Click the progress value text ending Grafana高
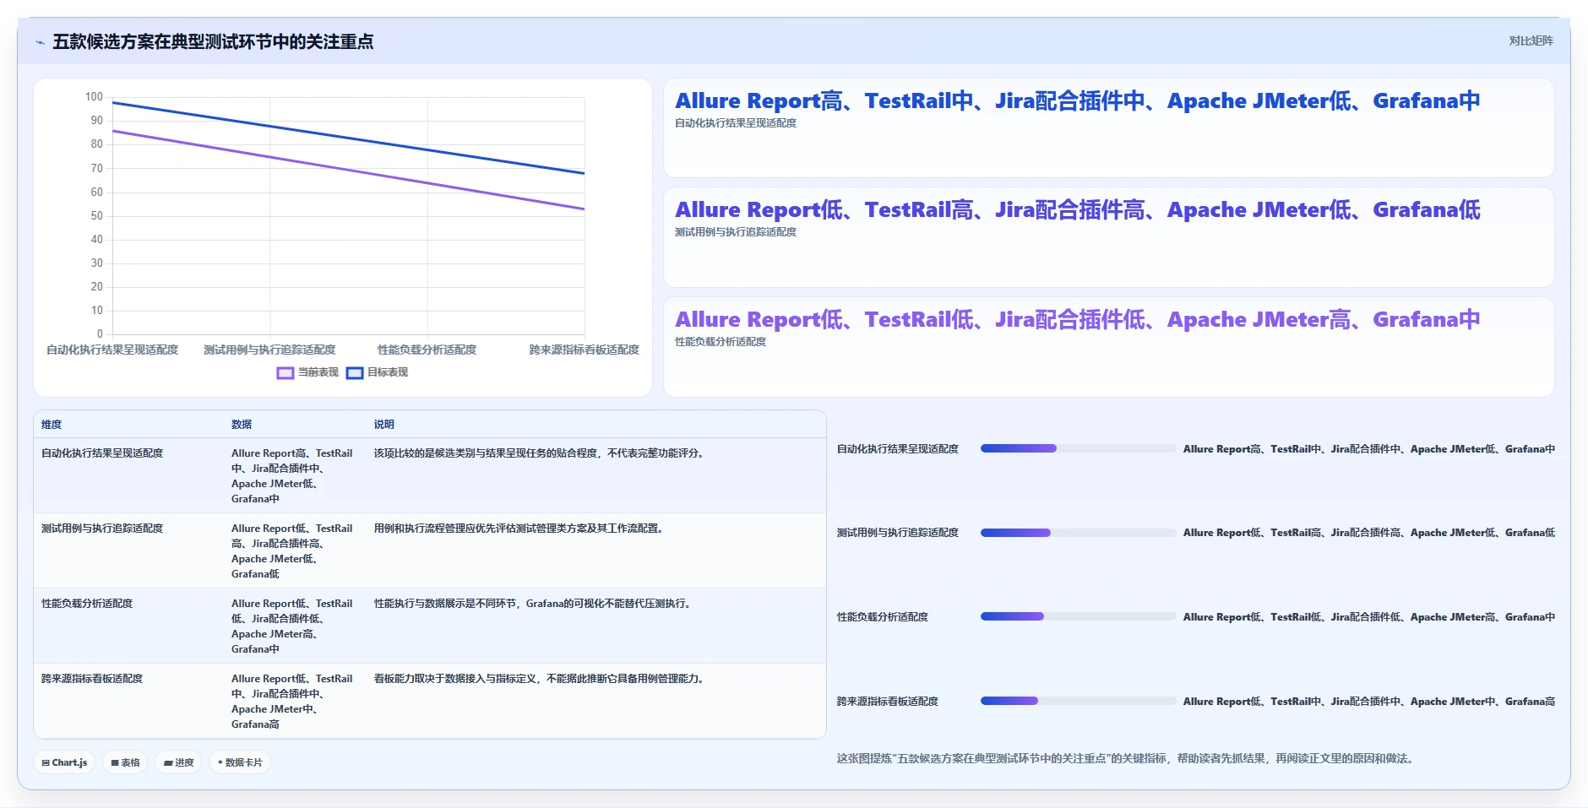The width and height of the screenshot is (1588, 808). click(1368, 702)
